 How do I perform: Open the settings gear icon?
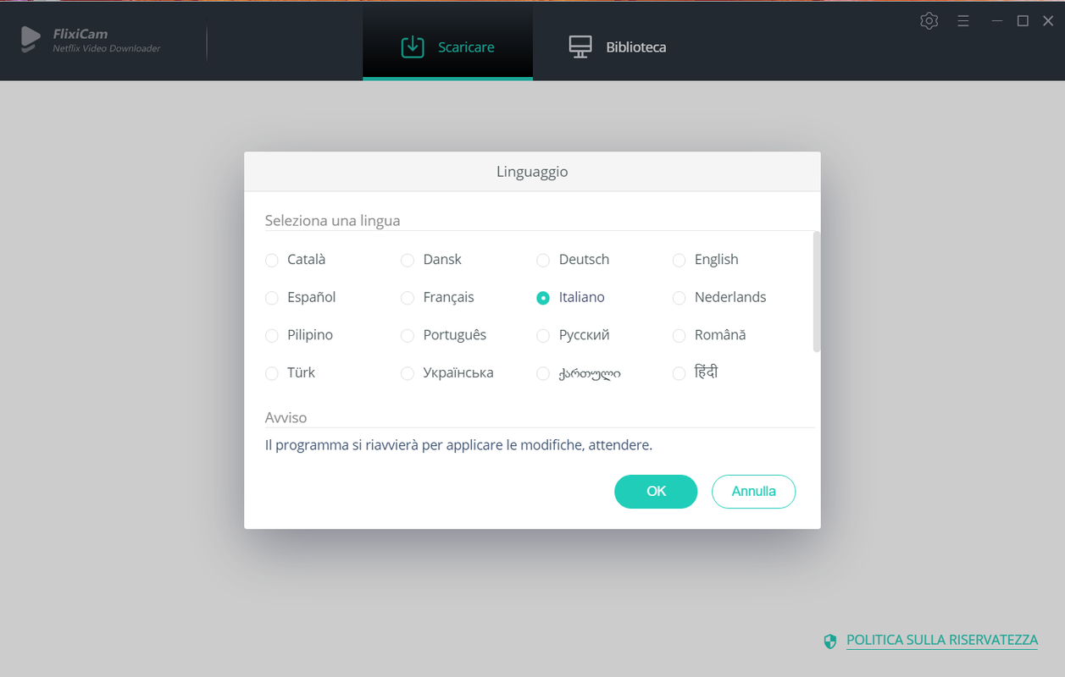click(x=929, y=21)
